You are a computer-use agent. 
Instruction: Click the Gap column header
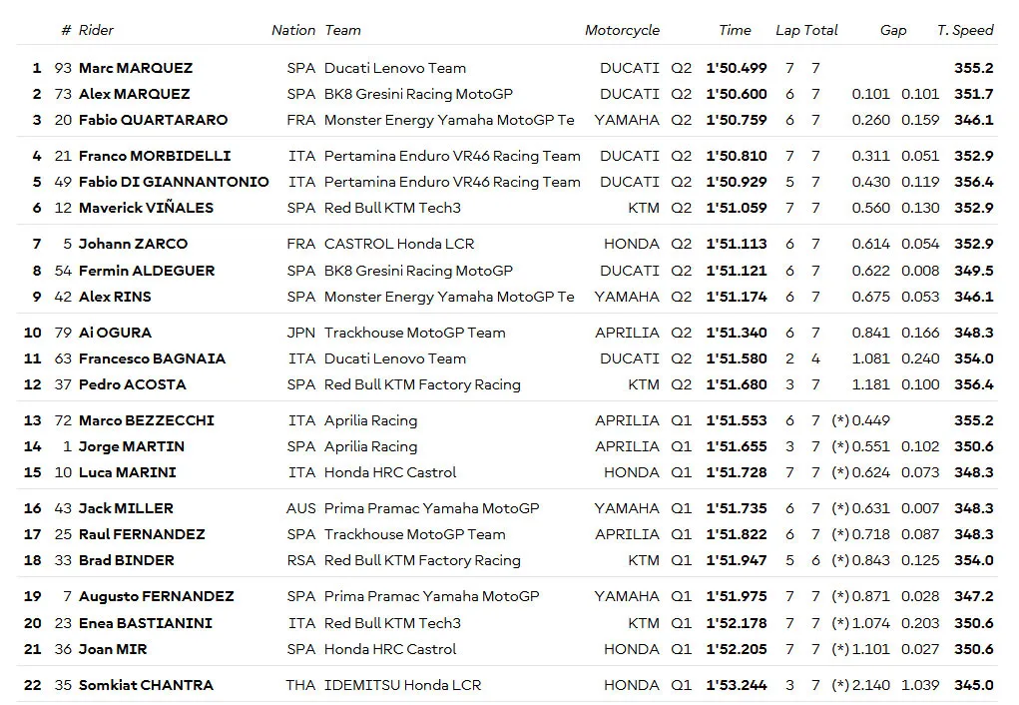893,30
